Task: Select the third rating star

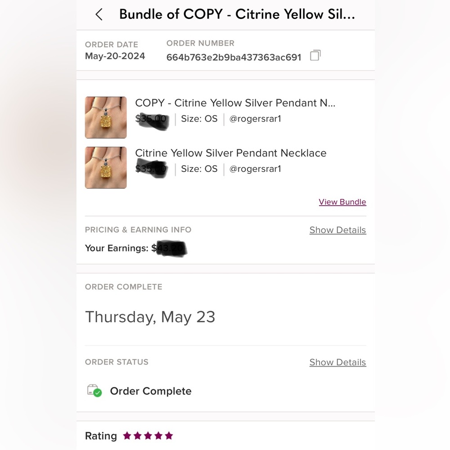Action: click(x=148, y=436)
